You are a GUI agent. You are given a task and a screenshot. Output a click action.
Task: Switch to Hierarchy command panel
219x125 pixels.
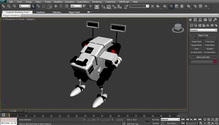[200, 20]
